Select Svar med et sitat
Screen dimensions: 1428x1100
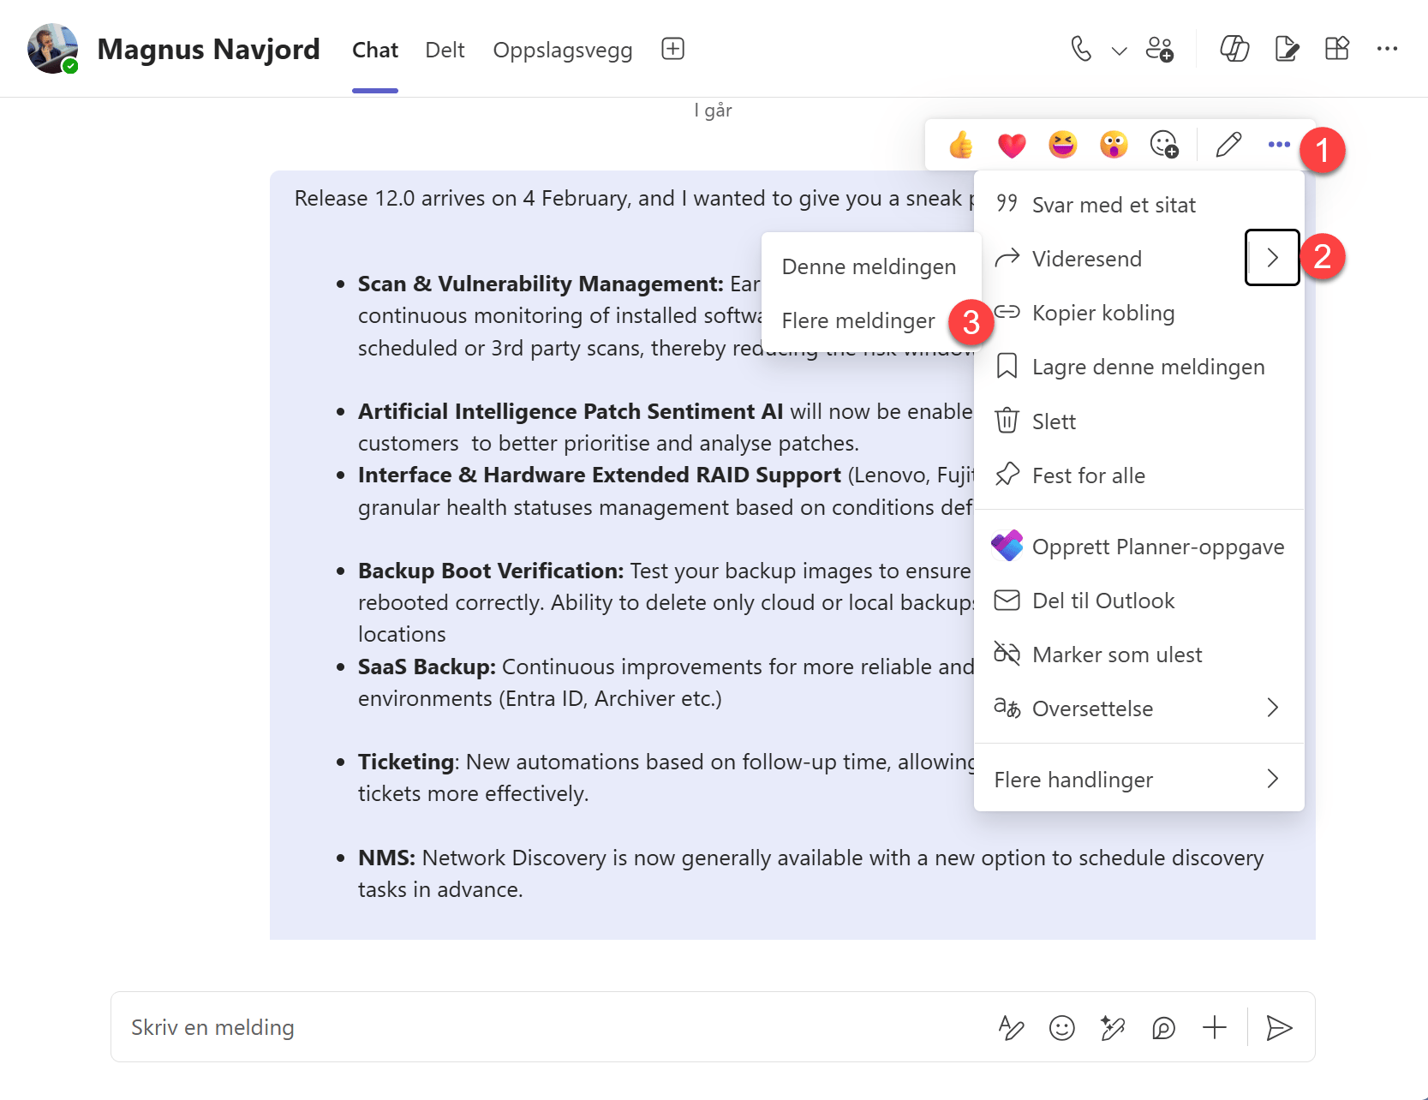pyautogui.click(x=1114, y=204)
